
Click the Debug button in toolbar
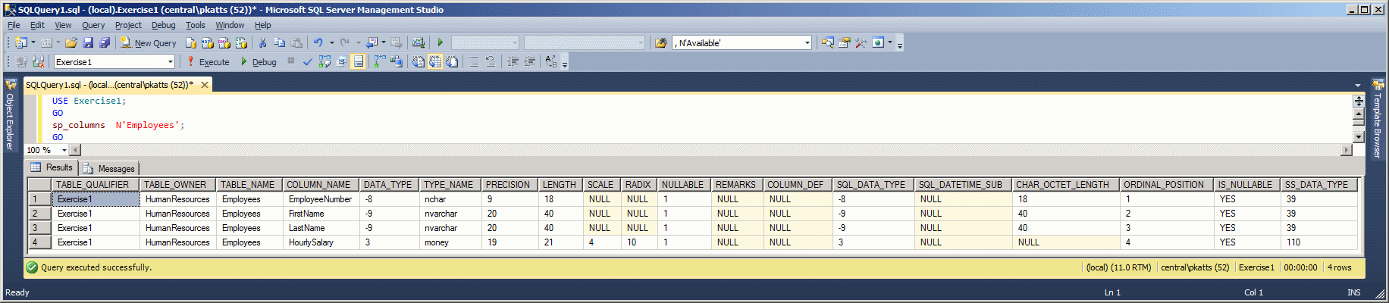(x=259, y=62)
